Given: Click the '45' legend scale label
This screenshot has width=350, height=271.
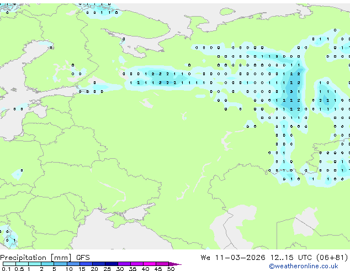Looking at the screenshot, I should [x=158, y=269].
